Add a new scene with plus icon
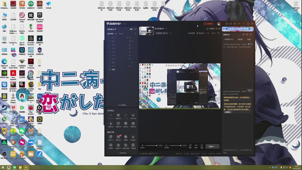Screen dimensions: 302x170 click(x=135, y=34)
